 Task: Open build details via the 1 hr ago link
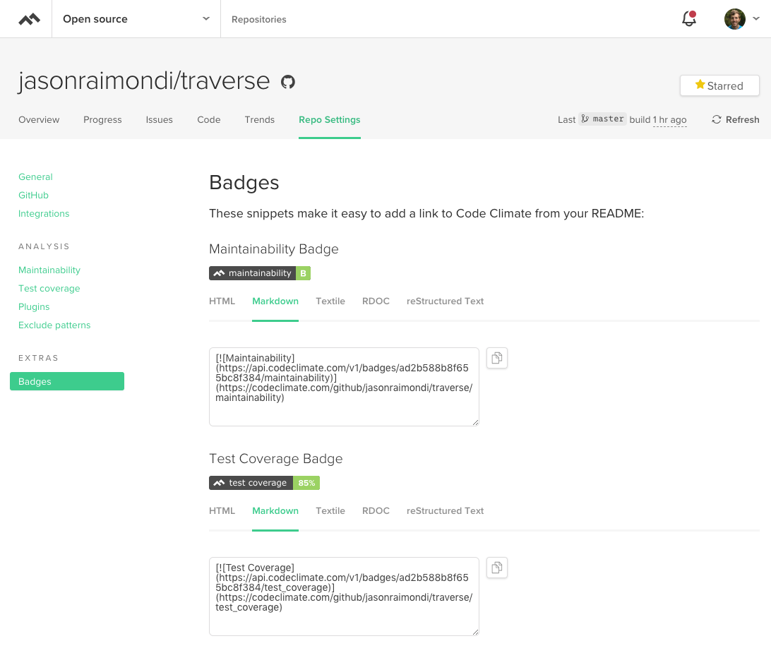pos(668,119)
